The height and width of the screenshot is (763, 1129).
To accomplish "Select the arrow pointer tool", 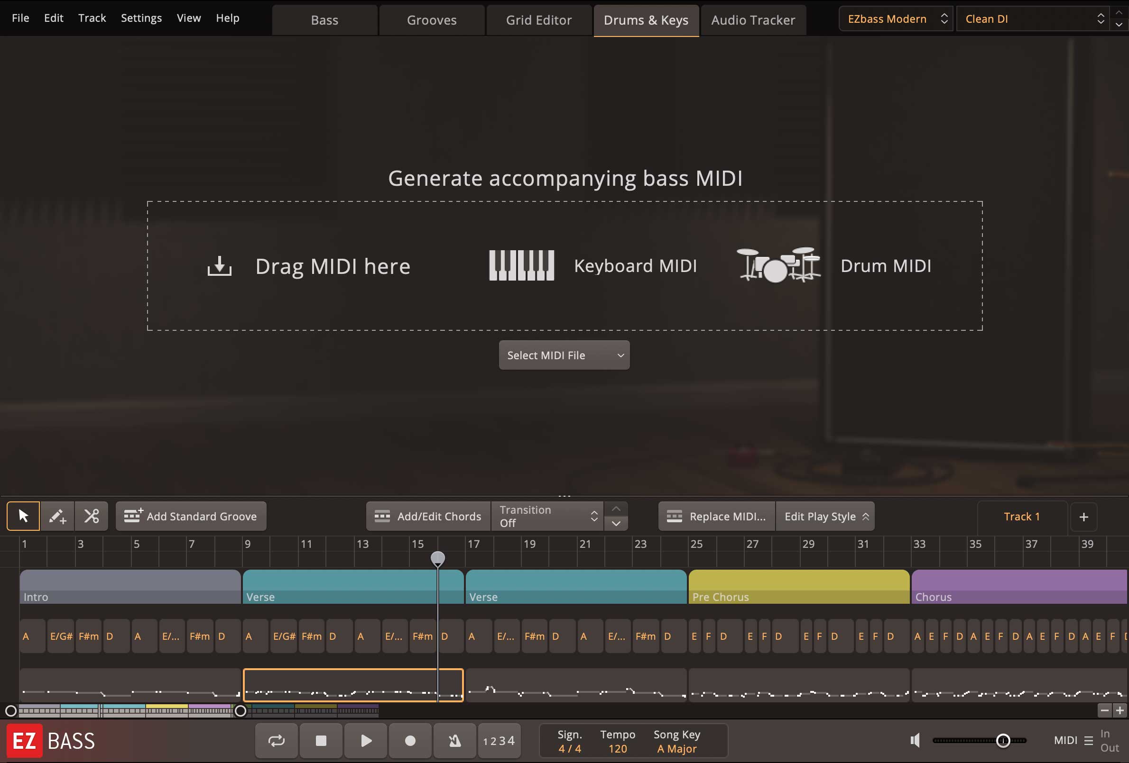I will [x=23, y=516].
